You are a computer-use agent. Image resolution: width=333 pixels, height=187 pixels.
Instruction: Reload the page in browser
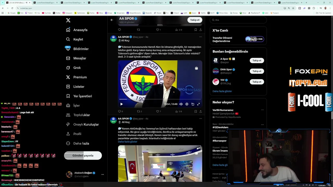pos(12,8)
